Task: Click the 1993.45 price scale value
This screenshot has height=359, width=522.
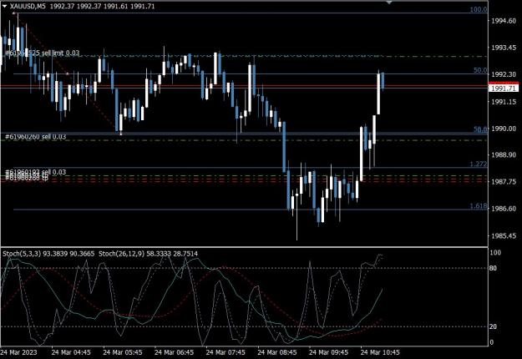Action: tap(504, 48)
